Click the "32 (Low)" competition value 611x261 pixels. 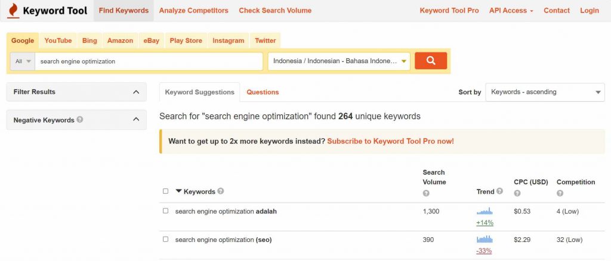tap(570, 240)
